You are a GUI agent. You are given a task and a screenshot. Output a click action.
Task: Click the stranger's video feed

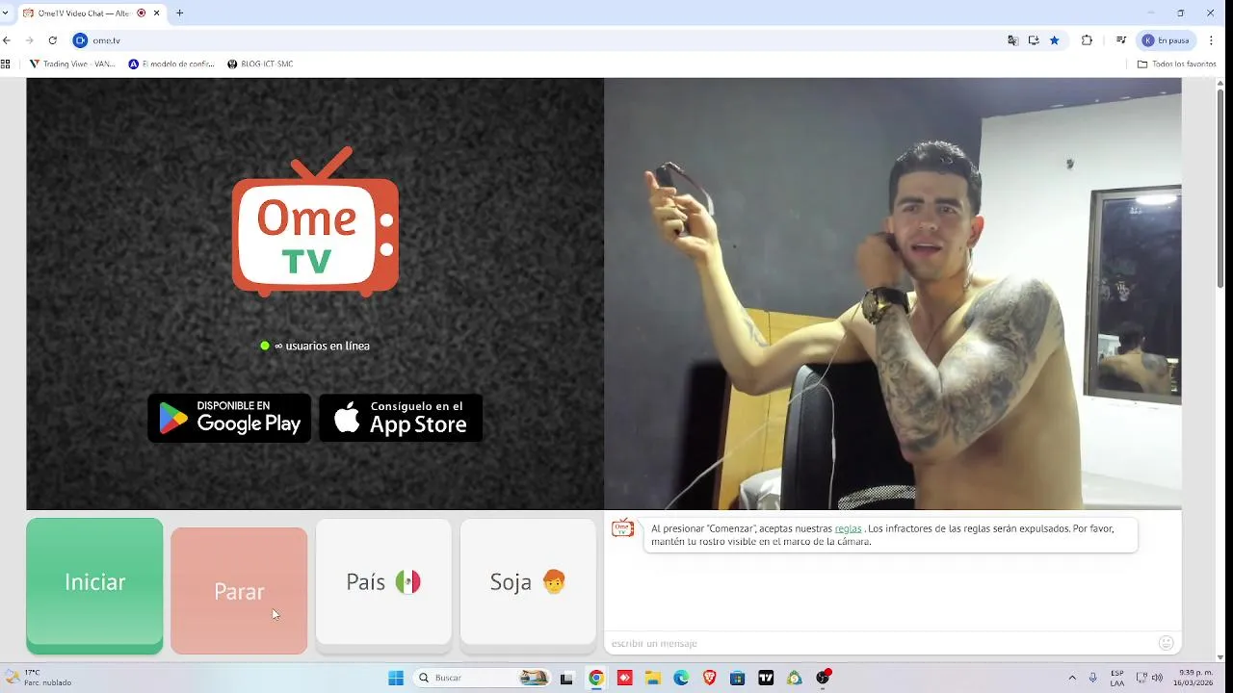892,294
